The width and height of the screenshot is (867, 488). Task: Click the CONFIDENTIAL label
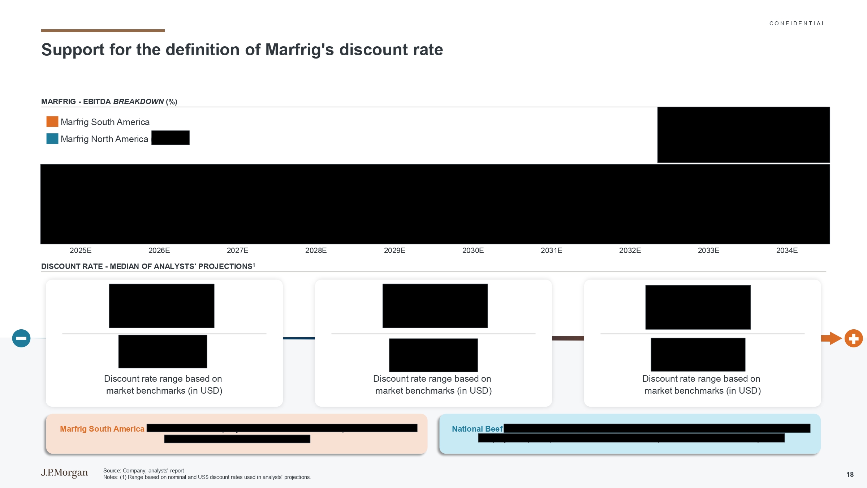[797, 23]
